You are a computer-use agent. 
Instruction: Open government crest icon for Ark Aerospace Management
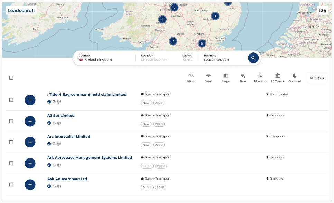pyautogui.click(x=59, y=165)
